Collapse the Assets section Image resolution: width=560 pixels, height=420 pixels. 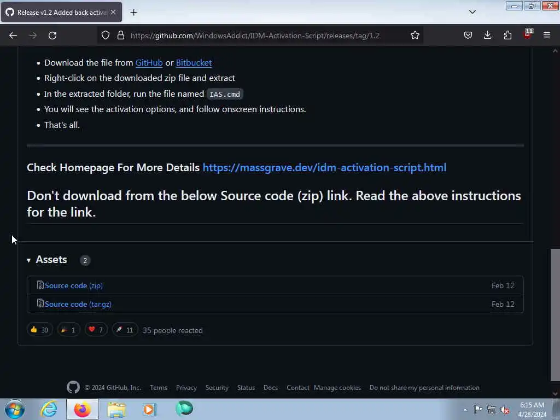(x=47, y=260)
